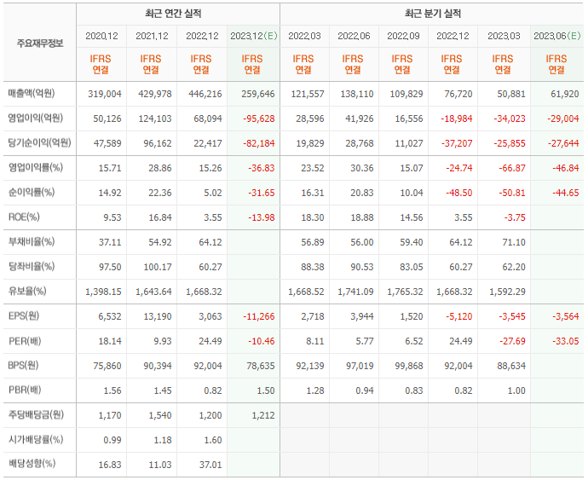The height and width of the screenshot is (480, 588).
Task: Select the 2023.03 quarter column header
Action: point(504,36)
